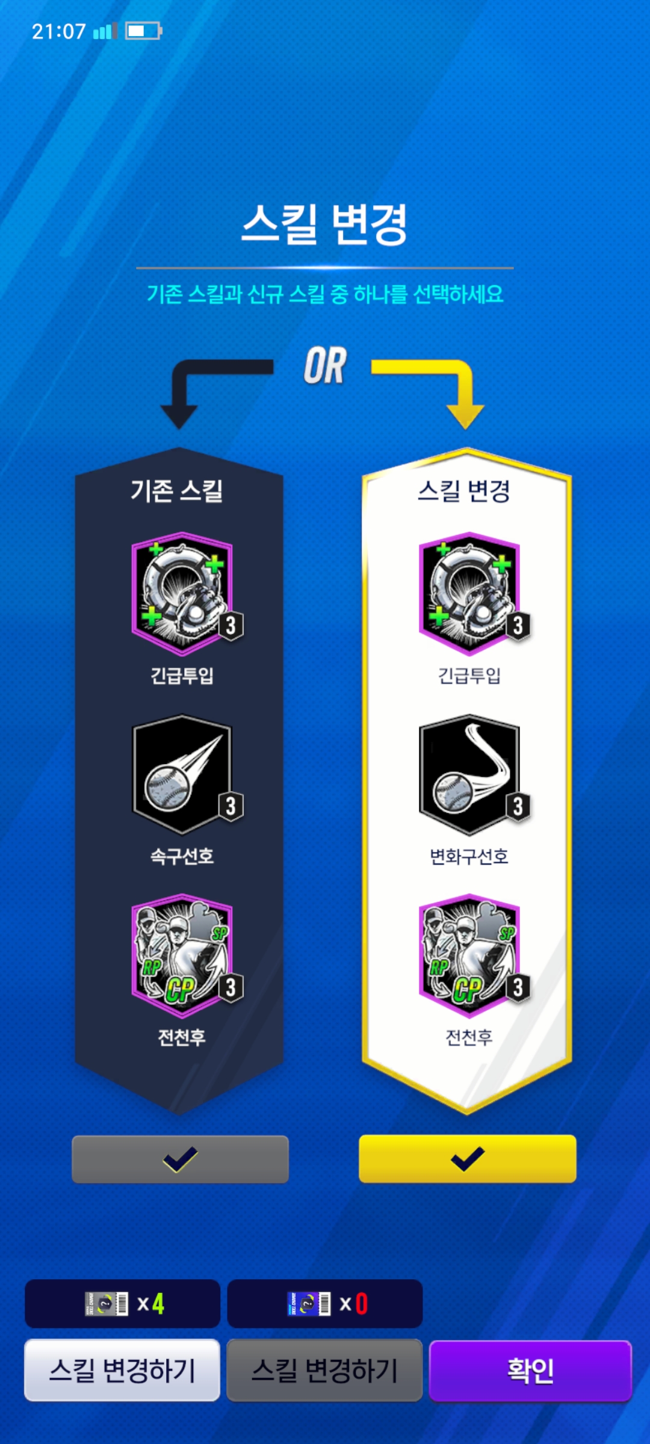Click the dark arrow pointing to existing skills
The height and width of the screenshot is (1444, 650).
coord(211,392)
